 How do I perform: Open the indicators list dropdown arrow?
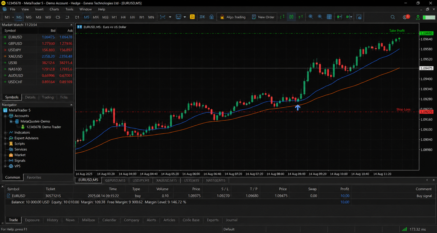[x=170, y=17]
